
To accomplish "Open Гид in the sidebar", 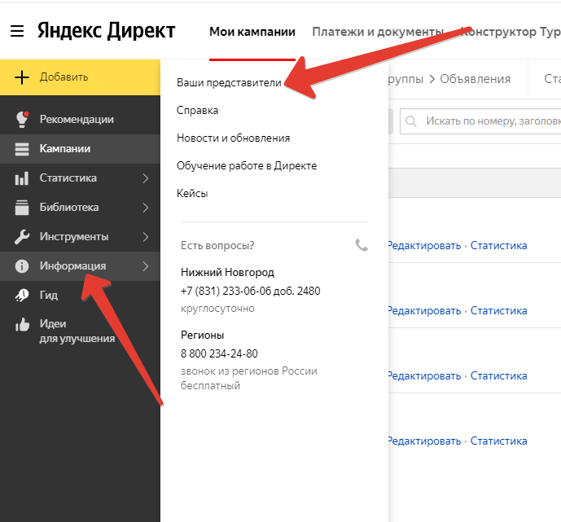I will tap(80, 295).
